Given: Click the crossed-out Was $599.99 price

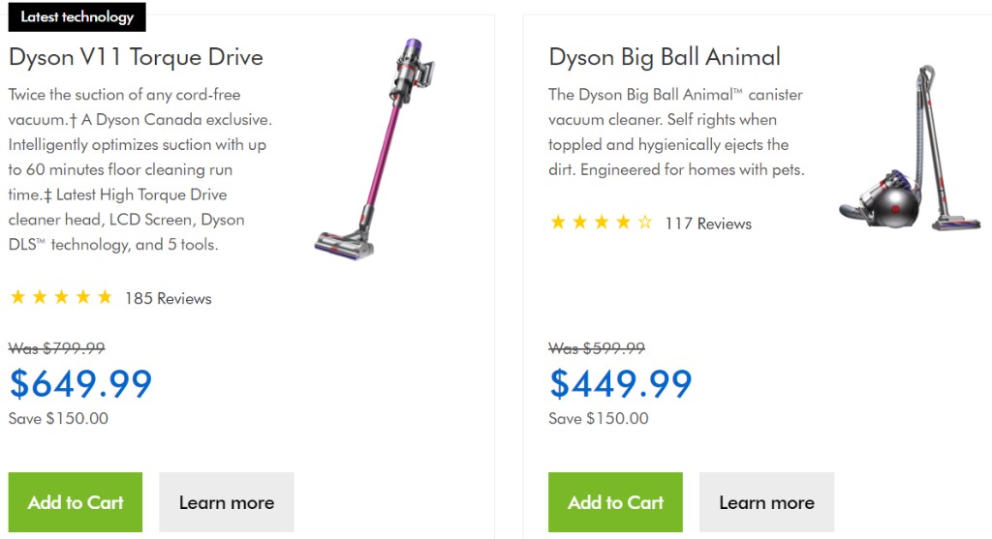Looking at the screenshot, I should pyautogui.click(x=597, y=348).
